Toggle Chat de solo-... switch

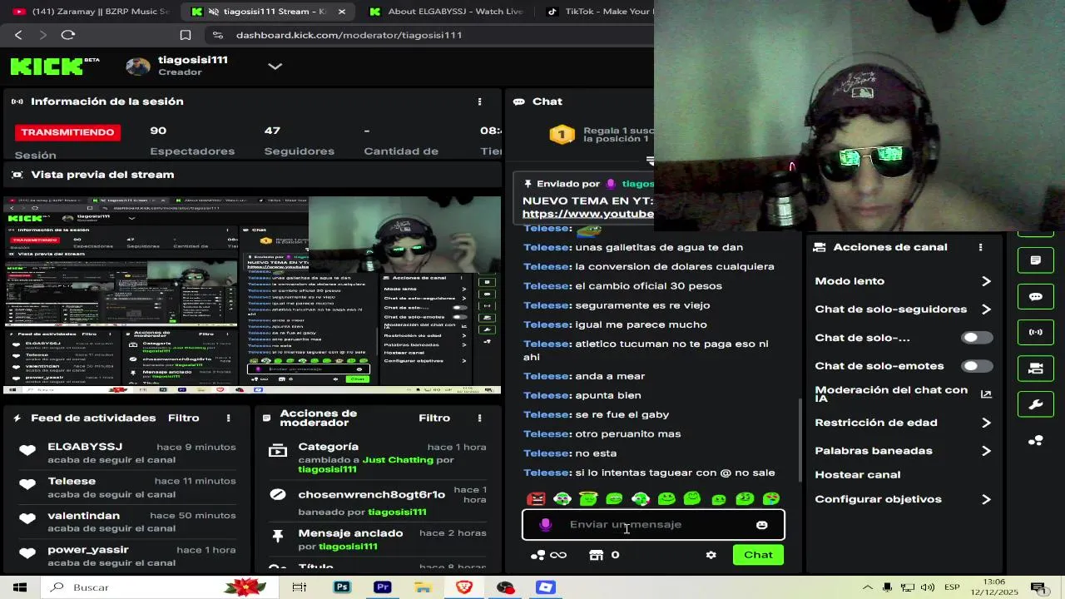976,338
